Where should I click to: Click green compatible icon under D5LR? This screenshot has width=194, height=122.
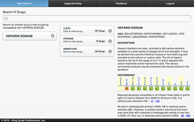point(139,88)
